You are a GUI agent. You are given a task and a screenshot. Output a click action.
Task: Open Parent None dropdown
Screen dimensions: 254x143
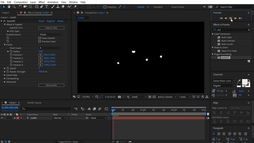(x=98, y=118)
